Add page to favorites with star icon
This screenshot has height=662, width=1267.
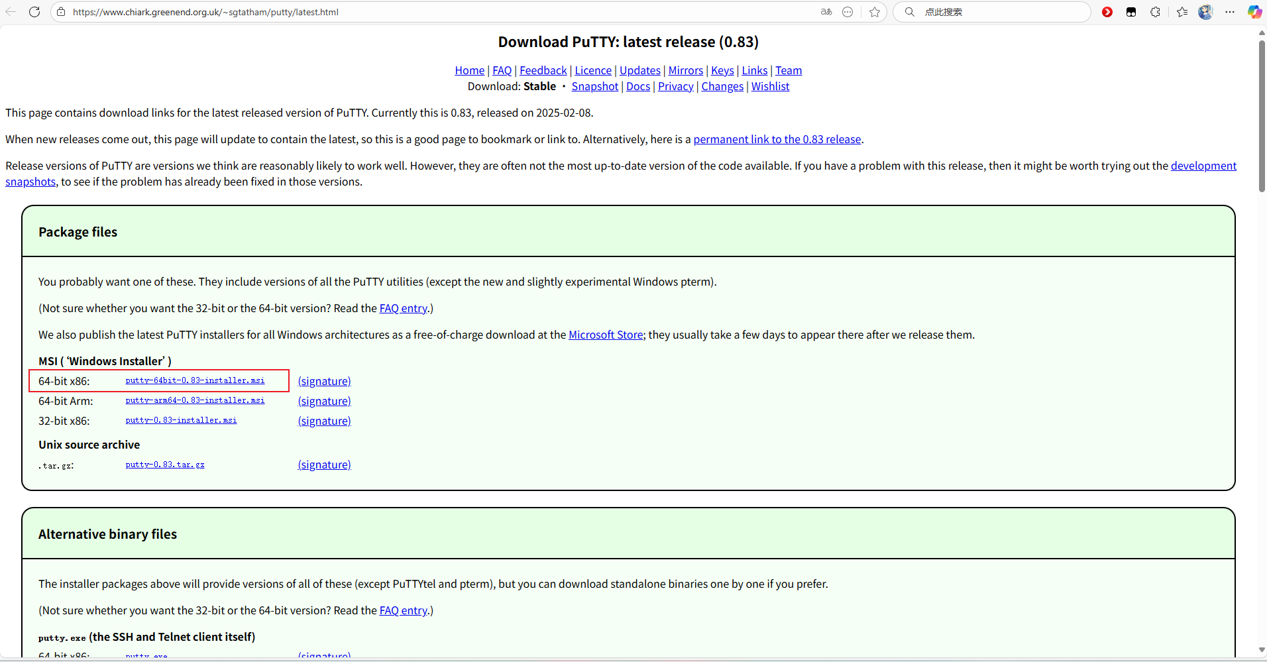(875, 12)
